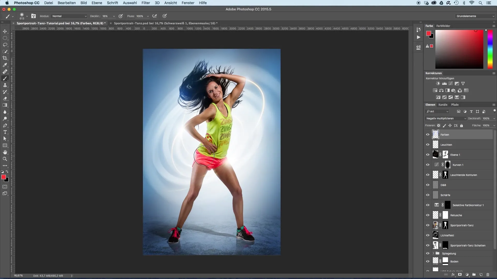
Task: Select the History Brush tool
Action: tap(5, 92)
